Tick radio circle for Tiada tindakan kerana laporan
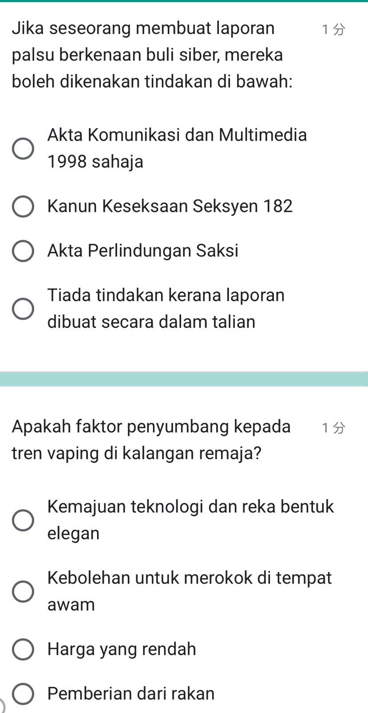368x713 pixels. 23,309
